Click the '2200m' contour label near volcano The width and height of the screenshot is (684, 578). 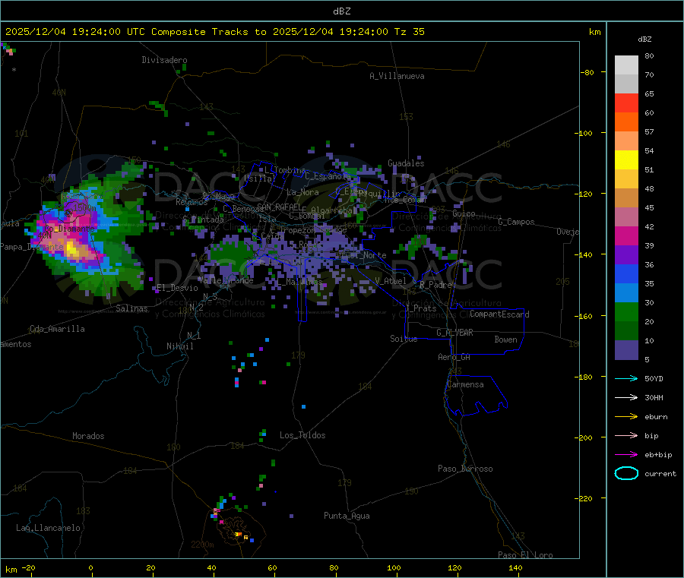click(202, 545)
